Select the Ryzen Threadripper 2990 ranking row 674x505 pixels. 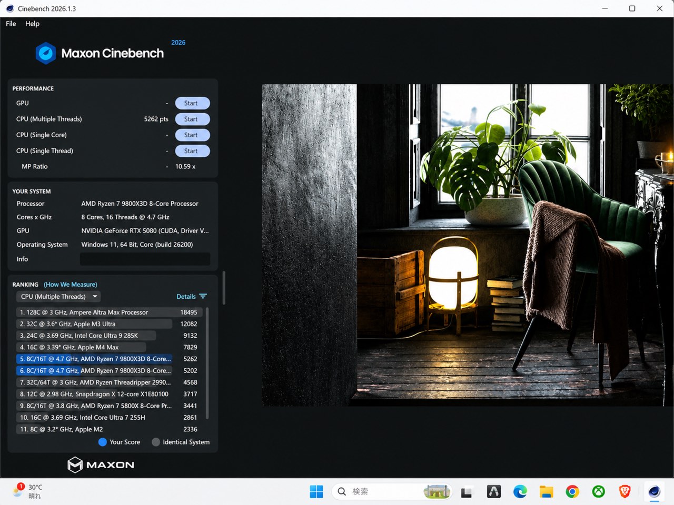point(110,382)
